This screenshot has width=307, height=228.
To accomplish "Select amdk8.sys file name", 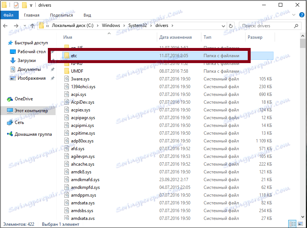I will 81,172.
